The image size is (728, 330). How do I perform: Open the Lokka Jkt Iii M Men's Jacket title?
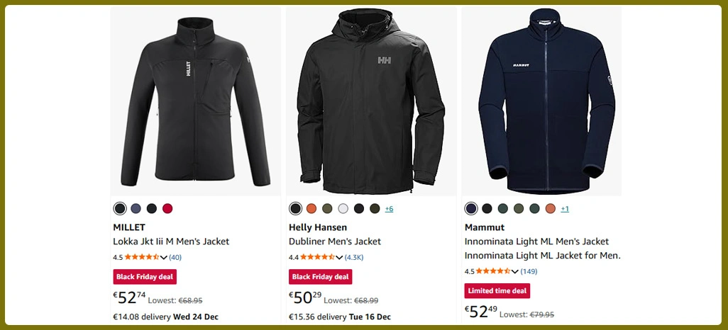(171, 241)
